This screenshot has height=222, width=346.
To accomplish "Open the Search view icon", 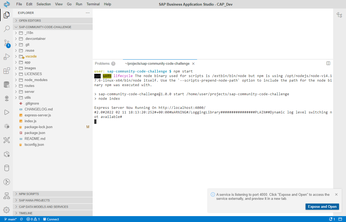I will point(7,29).
